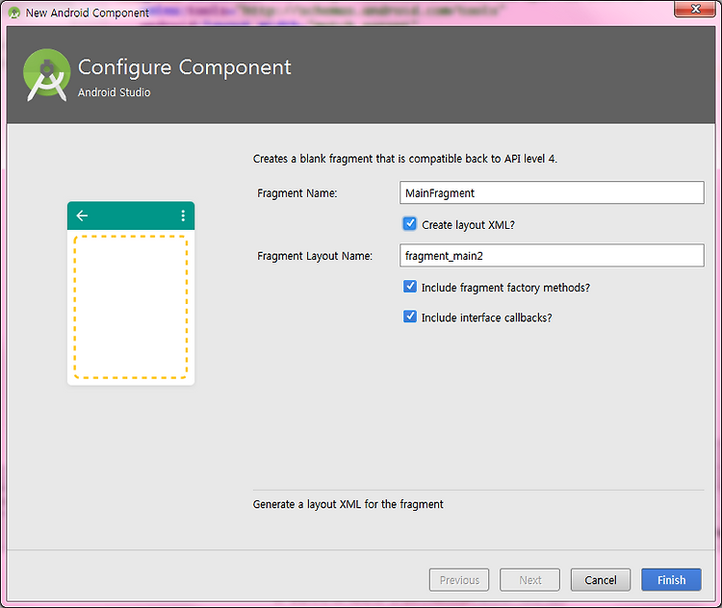722x608 pixels.
Task: Click the disabled Previous button
Action: [x=459, y=580]
